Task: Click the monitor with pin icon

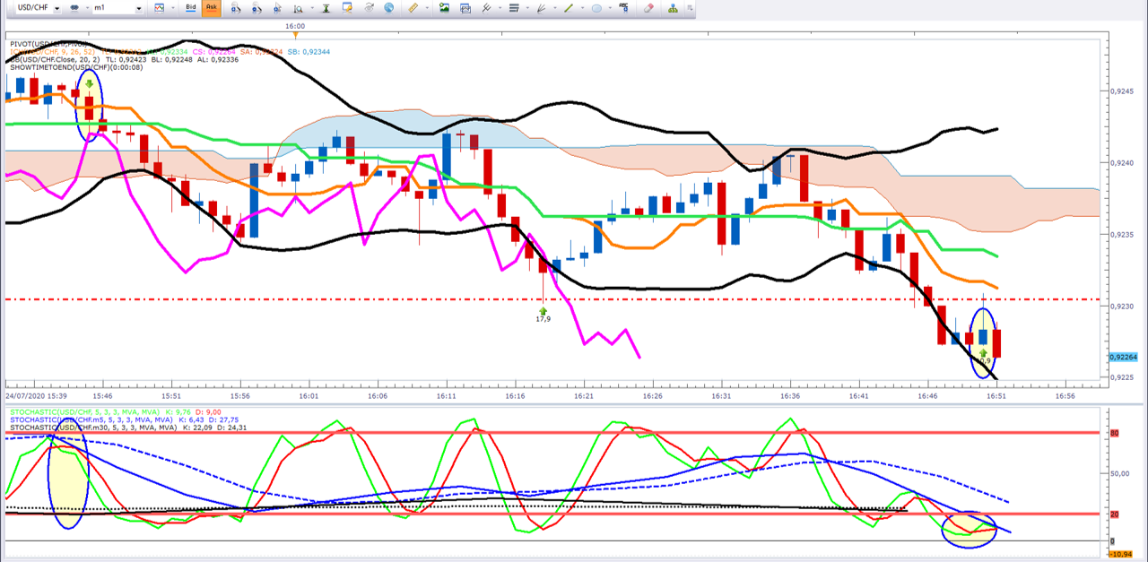Action: click(347, 8)
